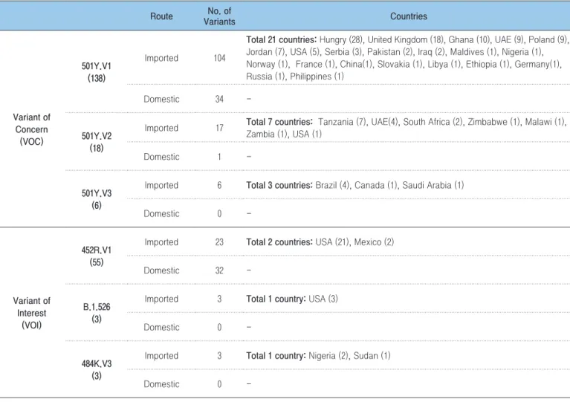Click the Imported variants count '23'
This screenshot has width=570, height=402.
[219, 242]
